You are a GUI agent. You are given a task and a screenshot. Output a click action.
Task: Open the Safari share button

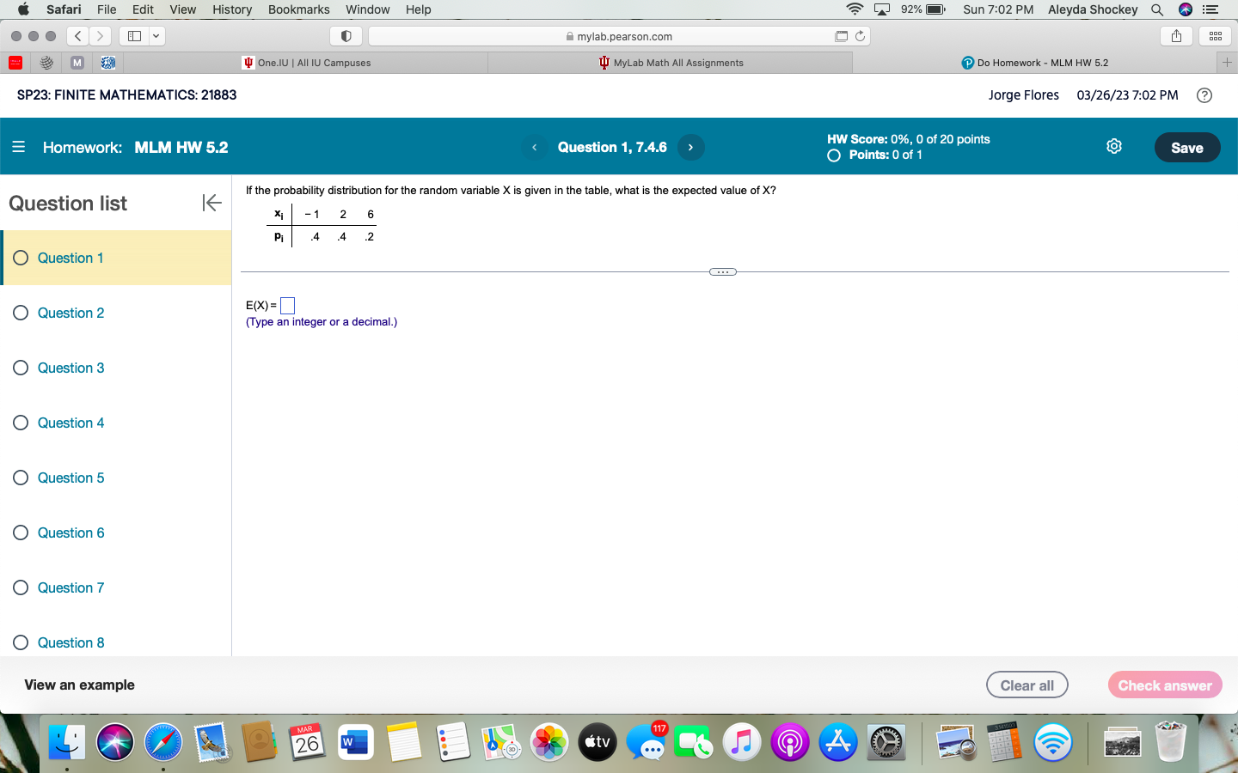pos(1176,36)
